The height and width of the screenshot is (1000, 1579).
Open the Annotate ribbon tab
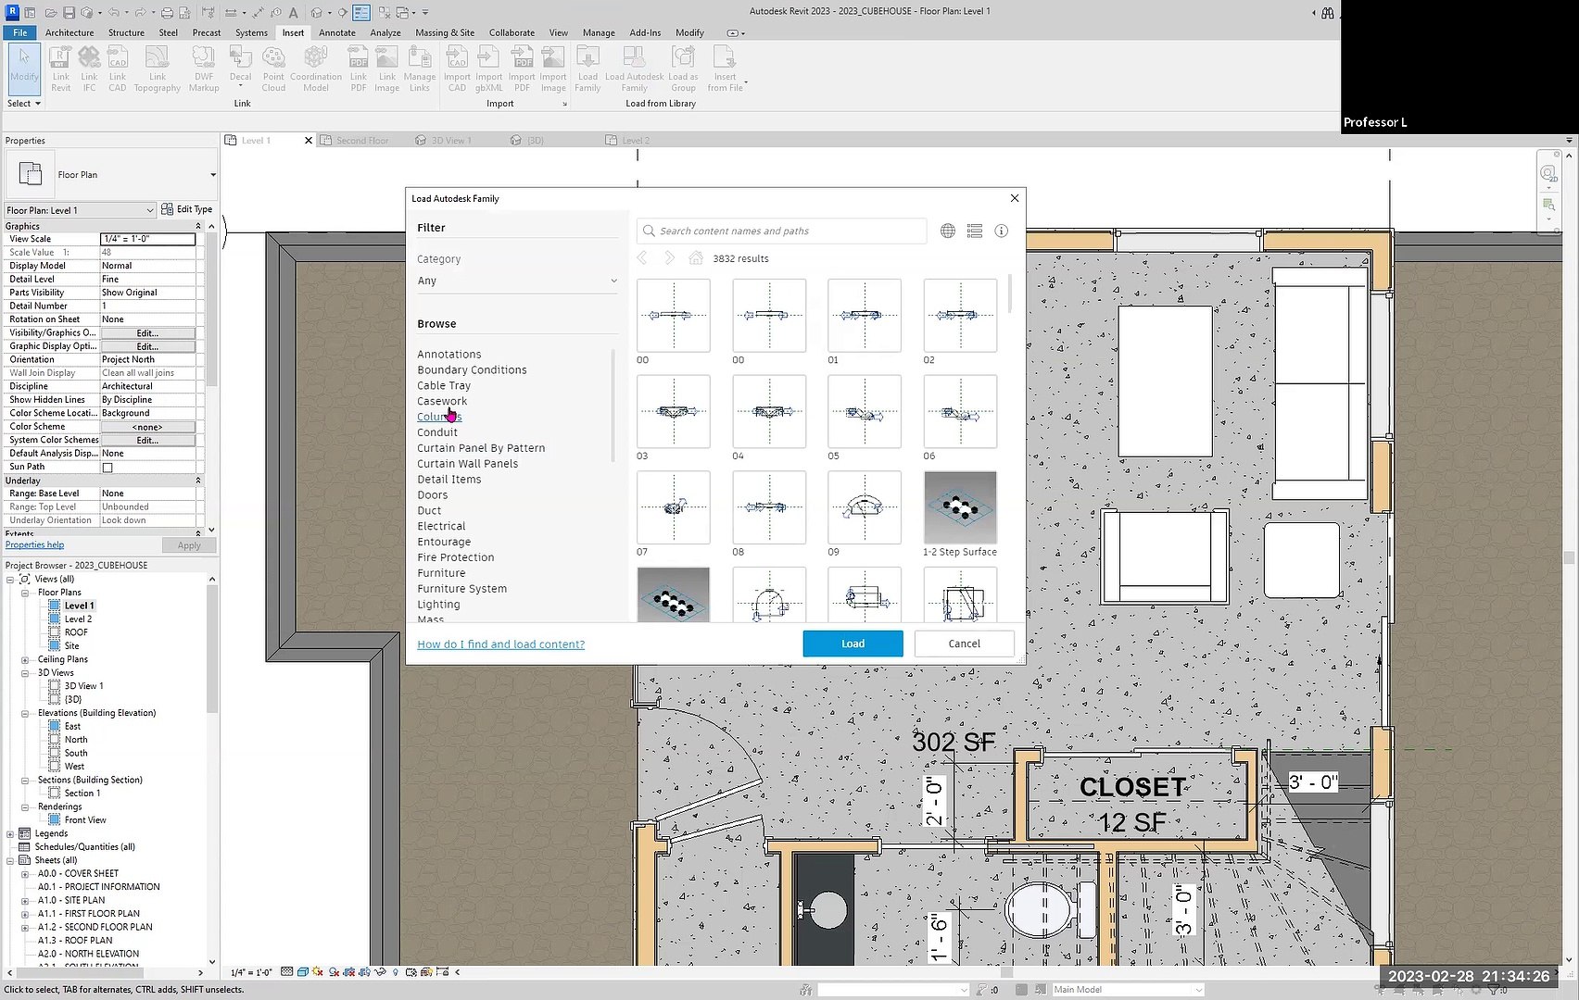point(336,32)
